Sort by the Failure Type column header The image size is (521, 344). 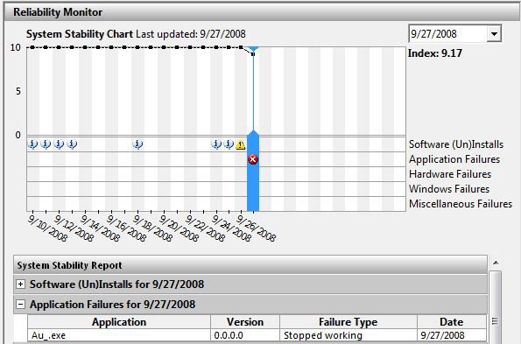[x=349, y=322]
